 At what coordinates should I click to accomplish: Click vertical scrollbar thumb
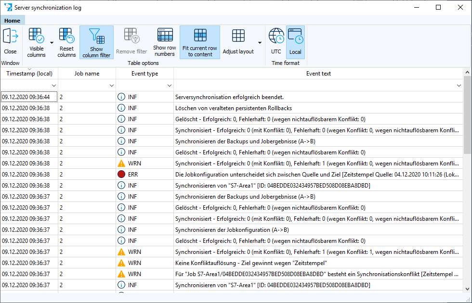tap(467, 116)
